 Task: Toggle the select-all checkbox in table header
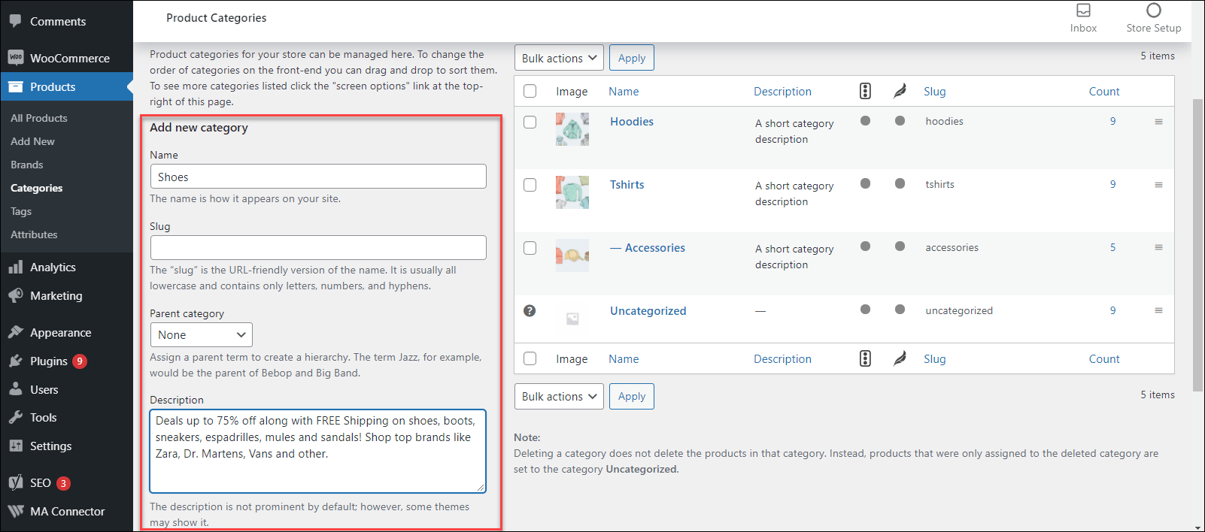point(530,91)
